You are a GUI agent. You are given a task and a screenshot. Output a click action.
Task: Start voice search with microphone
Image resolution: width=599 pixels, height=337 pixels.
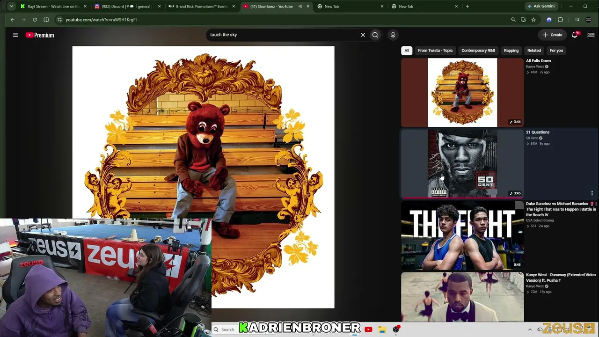point(393,35)
